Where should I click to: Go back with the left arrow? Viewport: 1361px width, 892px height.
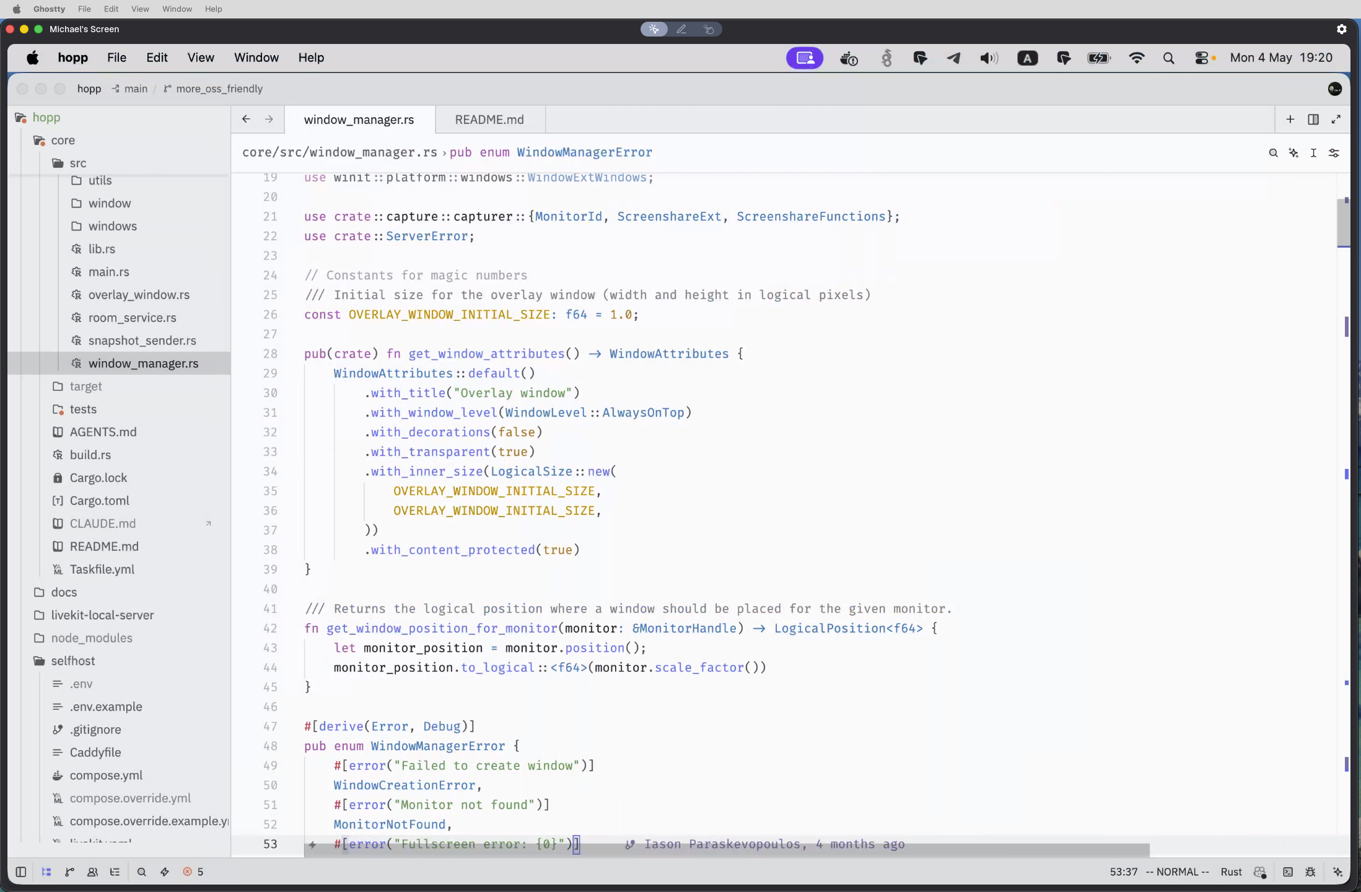click(246, 119)
